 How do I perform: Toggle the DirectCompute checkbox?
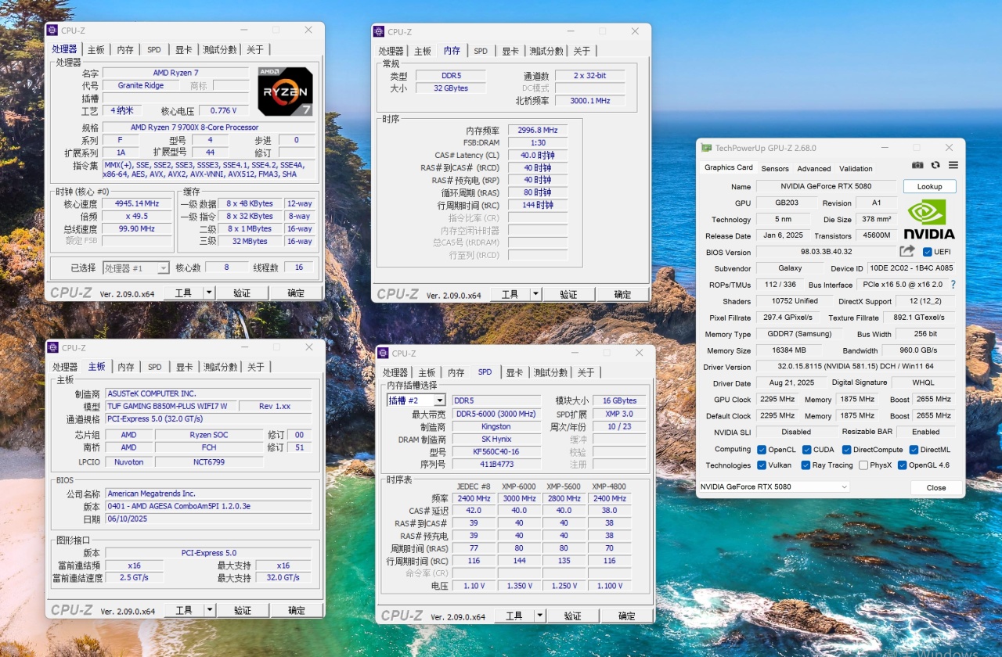click(846, 450)
